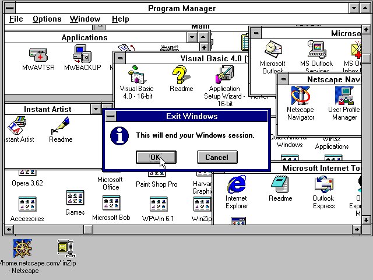Select Application Setup Wizard - 16-bit icon
The height and width of the screenshot is (280, 373).
tap(225, 75)
